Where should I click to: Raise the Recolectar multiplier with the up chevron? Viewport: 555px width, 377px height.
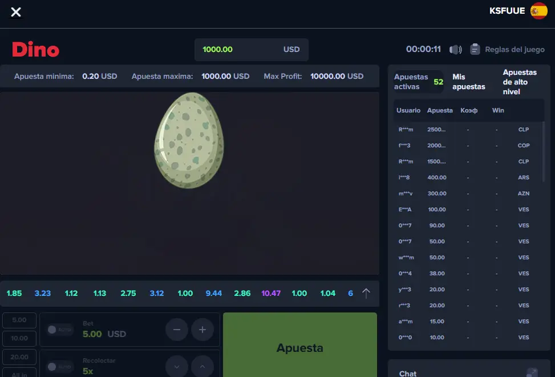202,366
